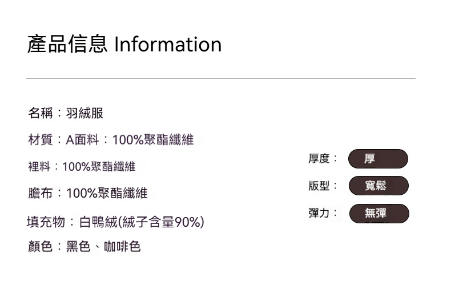The height and width of the screenshot is (285, 451).
Task: Click the 材質 label
Action: pos(41,139)
